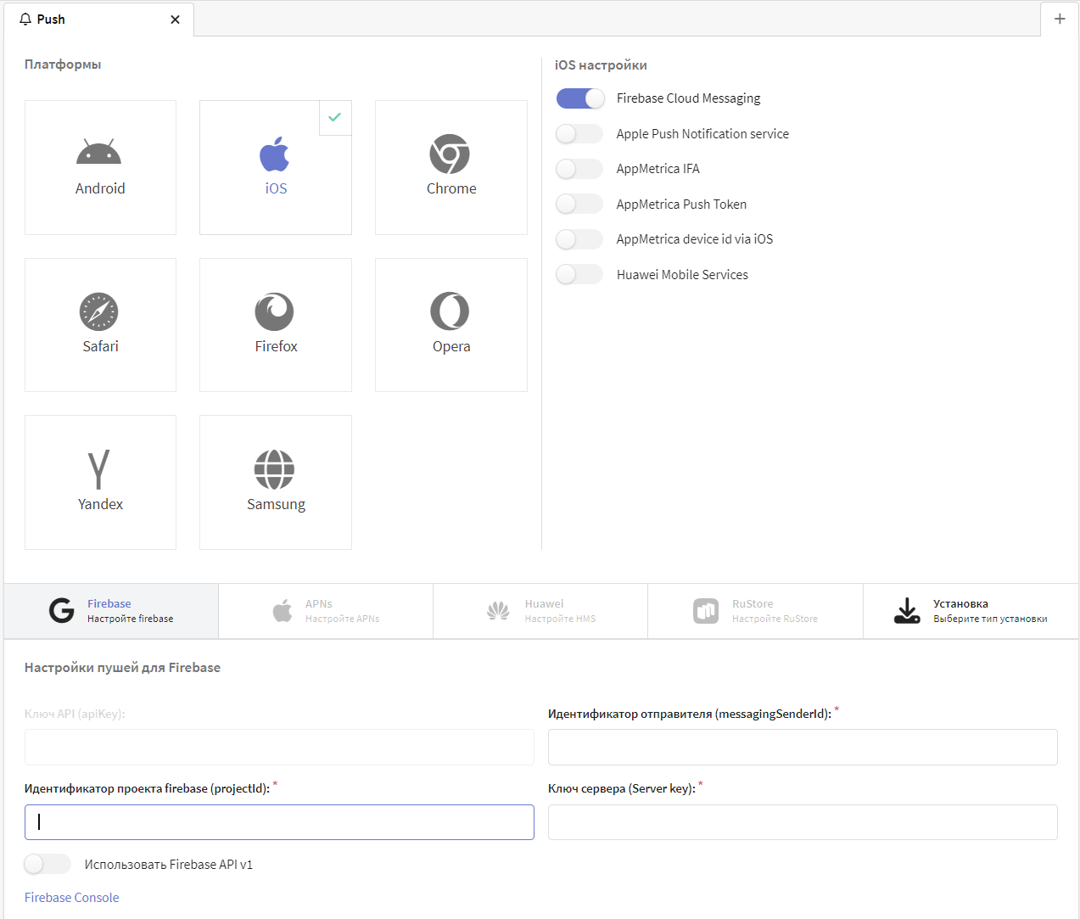Viewport: 1080px width, 919px height.
Task: Enable Huawei Mobile Services toggle
Action: (580, 275)
